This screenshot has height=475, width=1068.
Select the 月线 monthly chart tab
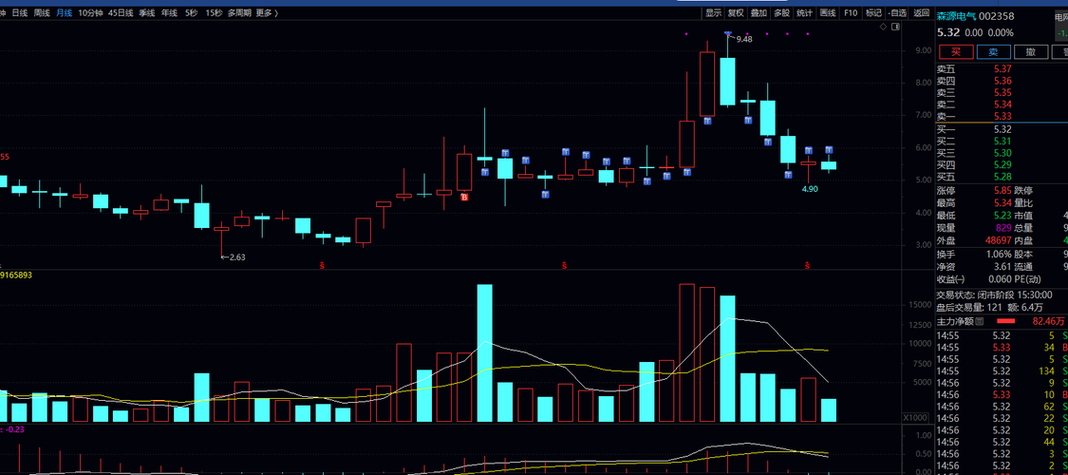tap(64, 12)
